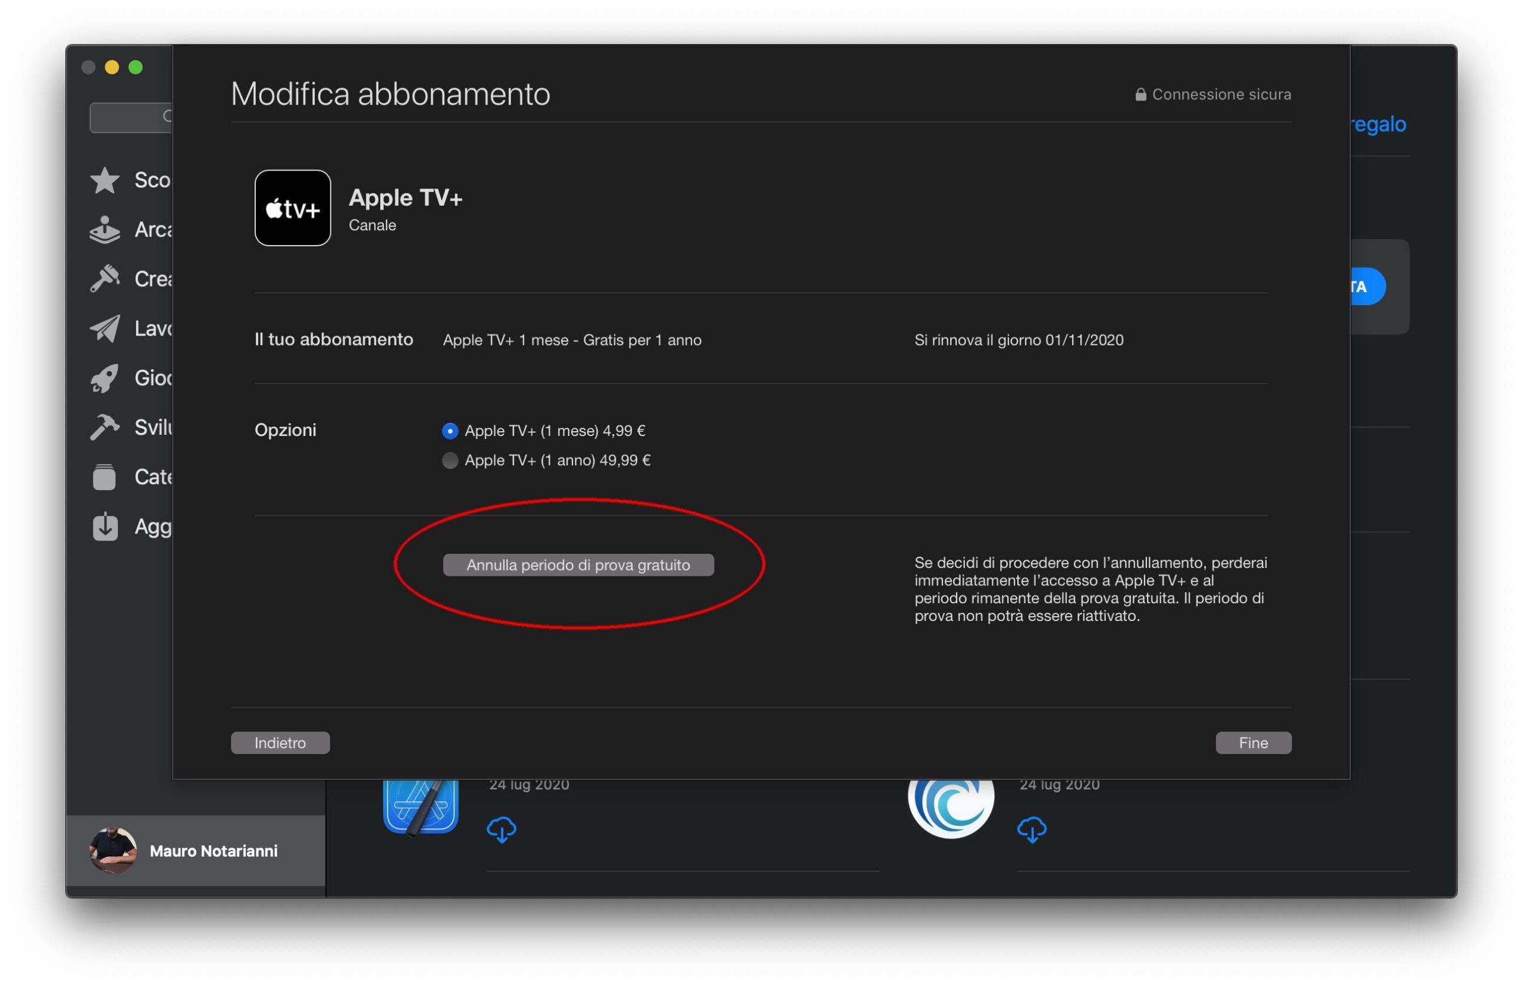1523x985 pixels.
Task: Click the Apple TV+ channel logo
Action: click(x=292, y=208)
